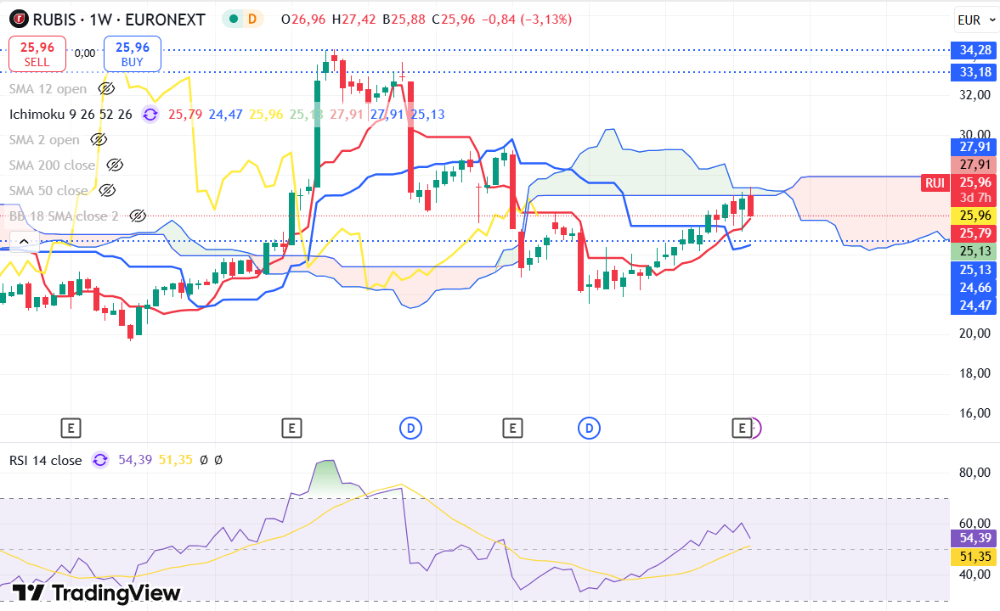Click the high value H27,42
Image resolution: width=1000 pixels, height=611 pixels.
click(354, 20)
